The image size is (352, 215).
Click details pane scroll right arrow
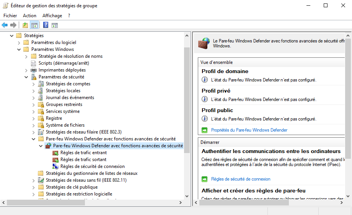tap(341, 202)
